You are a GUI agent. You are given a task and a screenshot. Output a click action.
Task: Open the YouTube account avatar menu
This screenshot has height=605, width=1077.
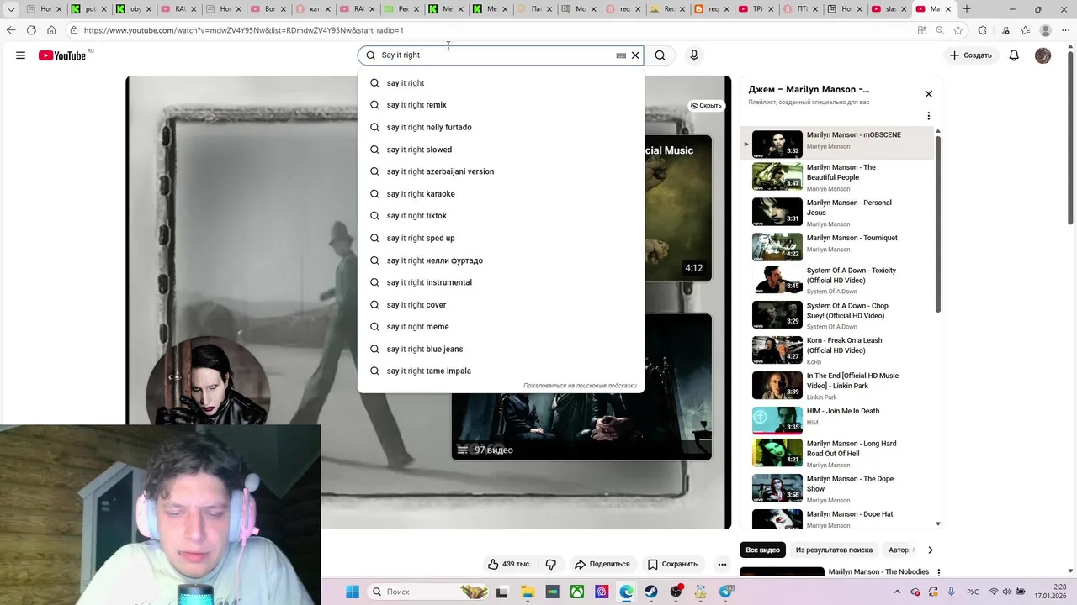(x=1043, y=55)
